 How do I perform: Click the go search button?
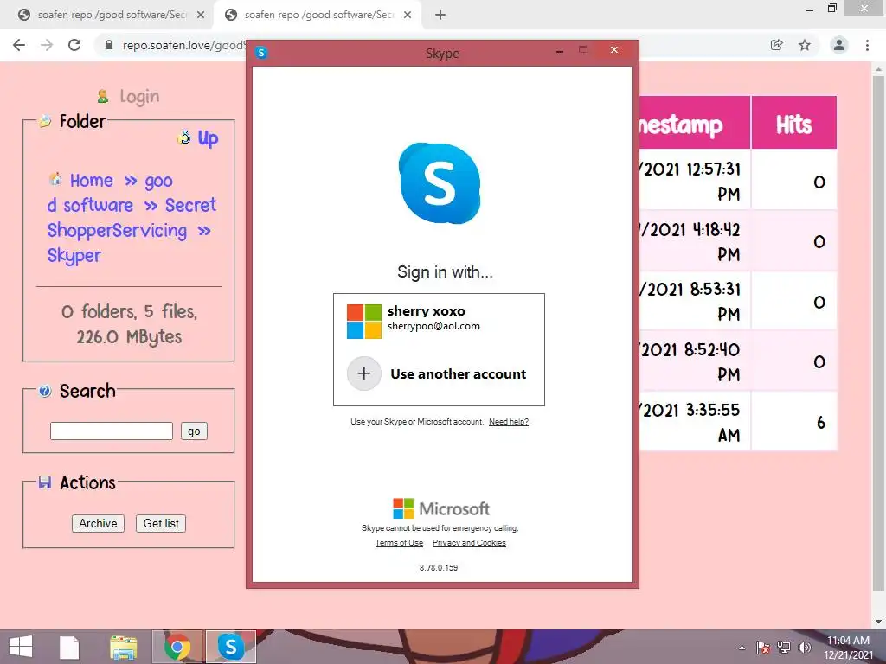point(194,431)
